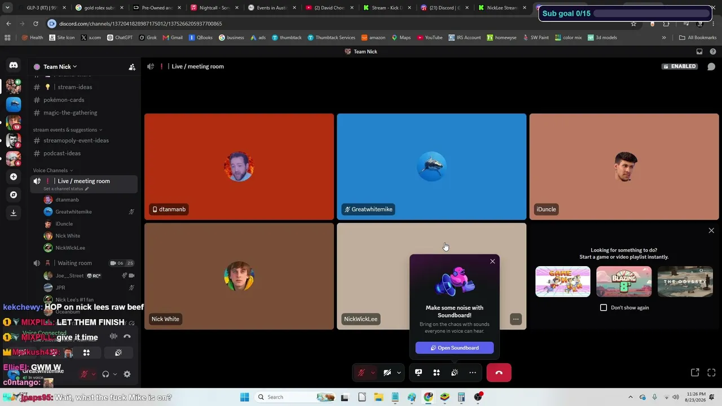
Task: Bookmark this page with star icon
Action: point(633,24)
